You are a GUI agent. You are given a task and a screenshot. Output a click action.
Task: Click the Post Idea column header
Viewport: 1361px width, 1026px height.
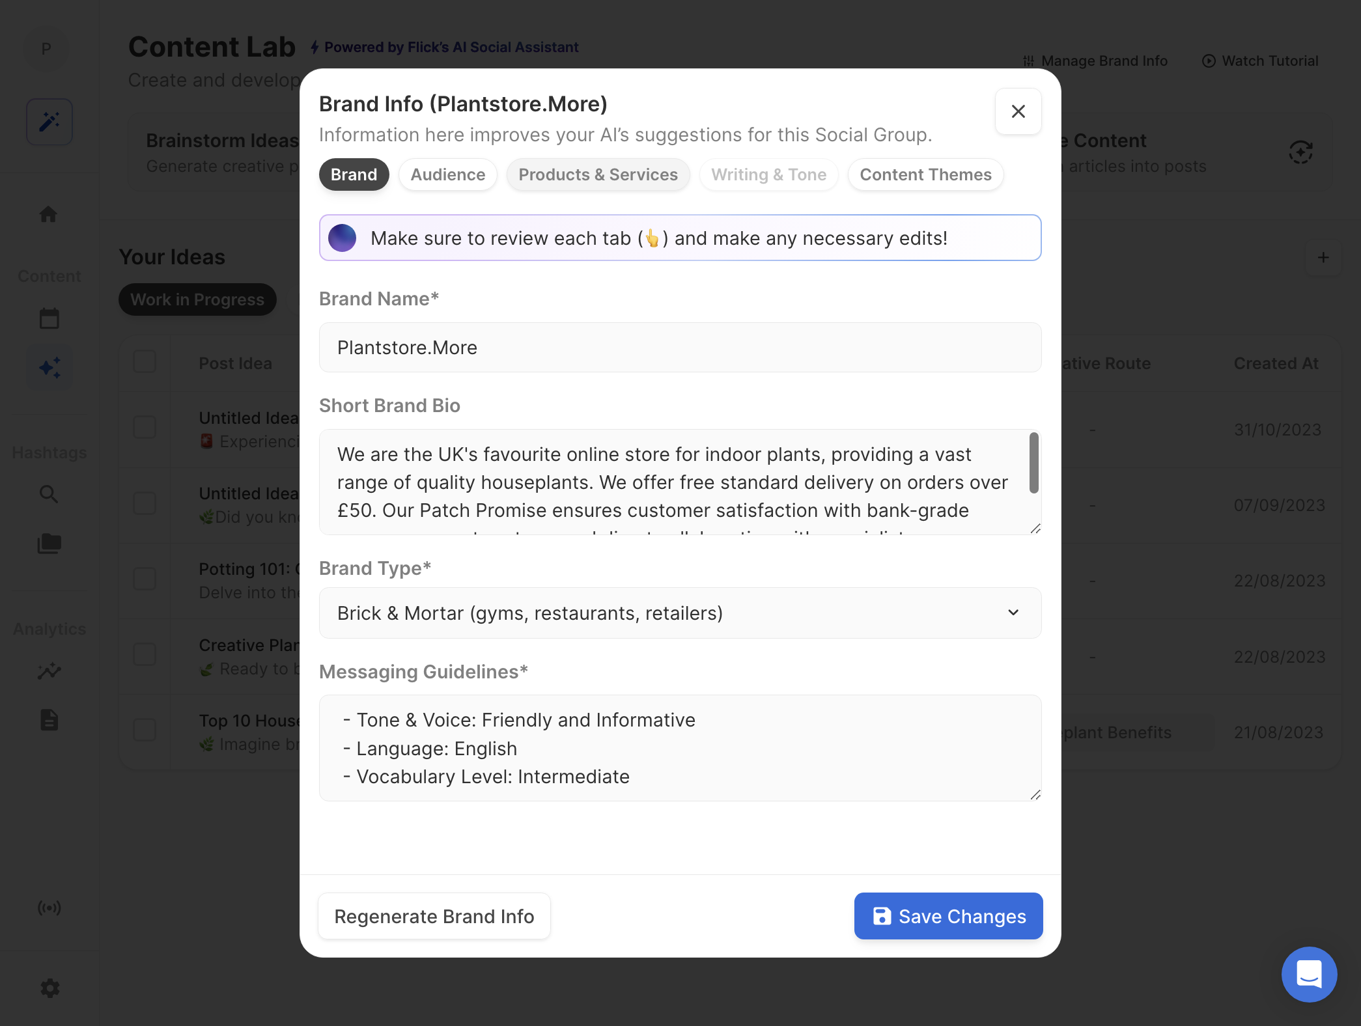tap(235, 363)
